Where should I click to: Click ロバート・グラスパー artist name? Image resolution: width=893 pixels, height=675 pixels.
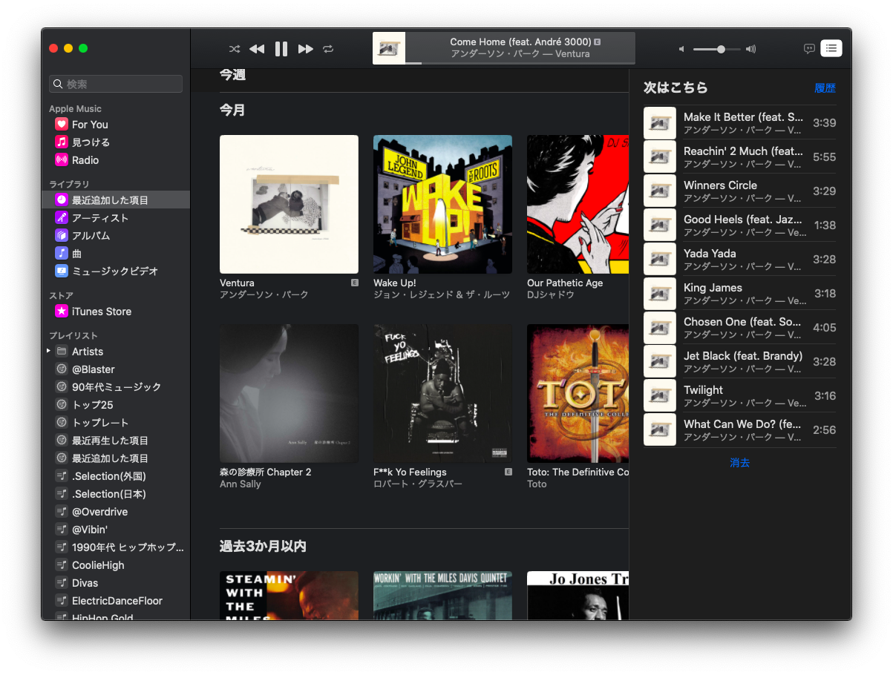coord(418,484)
